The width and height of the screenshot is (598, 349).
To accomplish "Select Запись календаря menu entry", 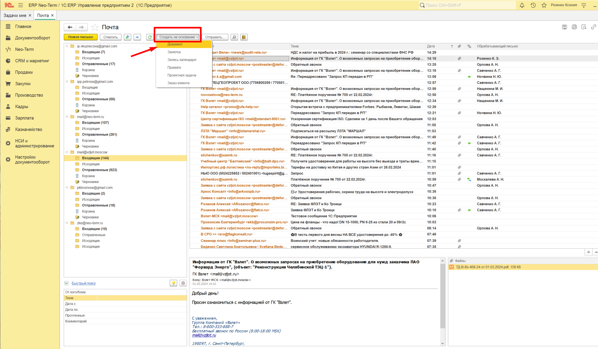I will point(184,60).
